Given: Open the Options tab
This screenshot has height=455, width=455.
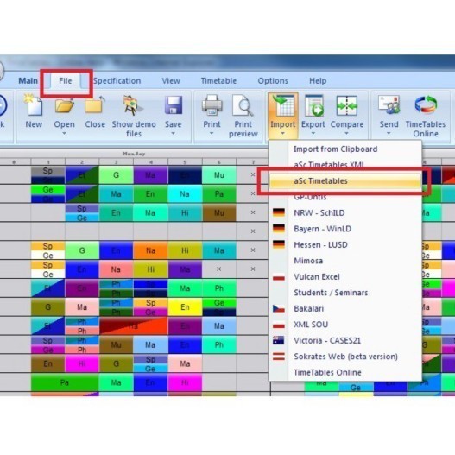Looking at the screenshot, I should pos(273,80).
